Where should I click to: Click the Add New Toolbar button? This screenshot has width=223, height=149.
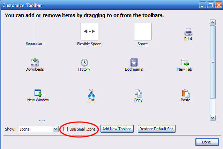pyautogui.click(x=117, y=129)
